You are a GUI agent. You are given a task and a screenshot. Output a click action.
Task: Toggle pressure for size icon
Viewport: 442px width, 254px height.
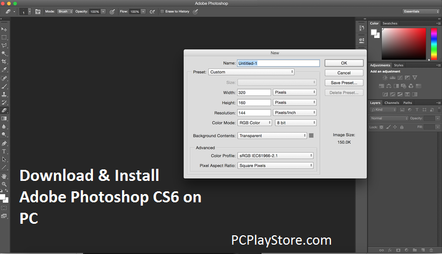coord(195,12)
